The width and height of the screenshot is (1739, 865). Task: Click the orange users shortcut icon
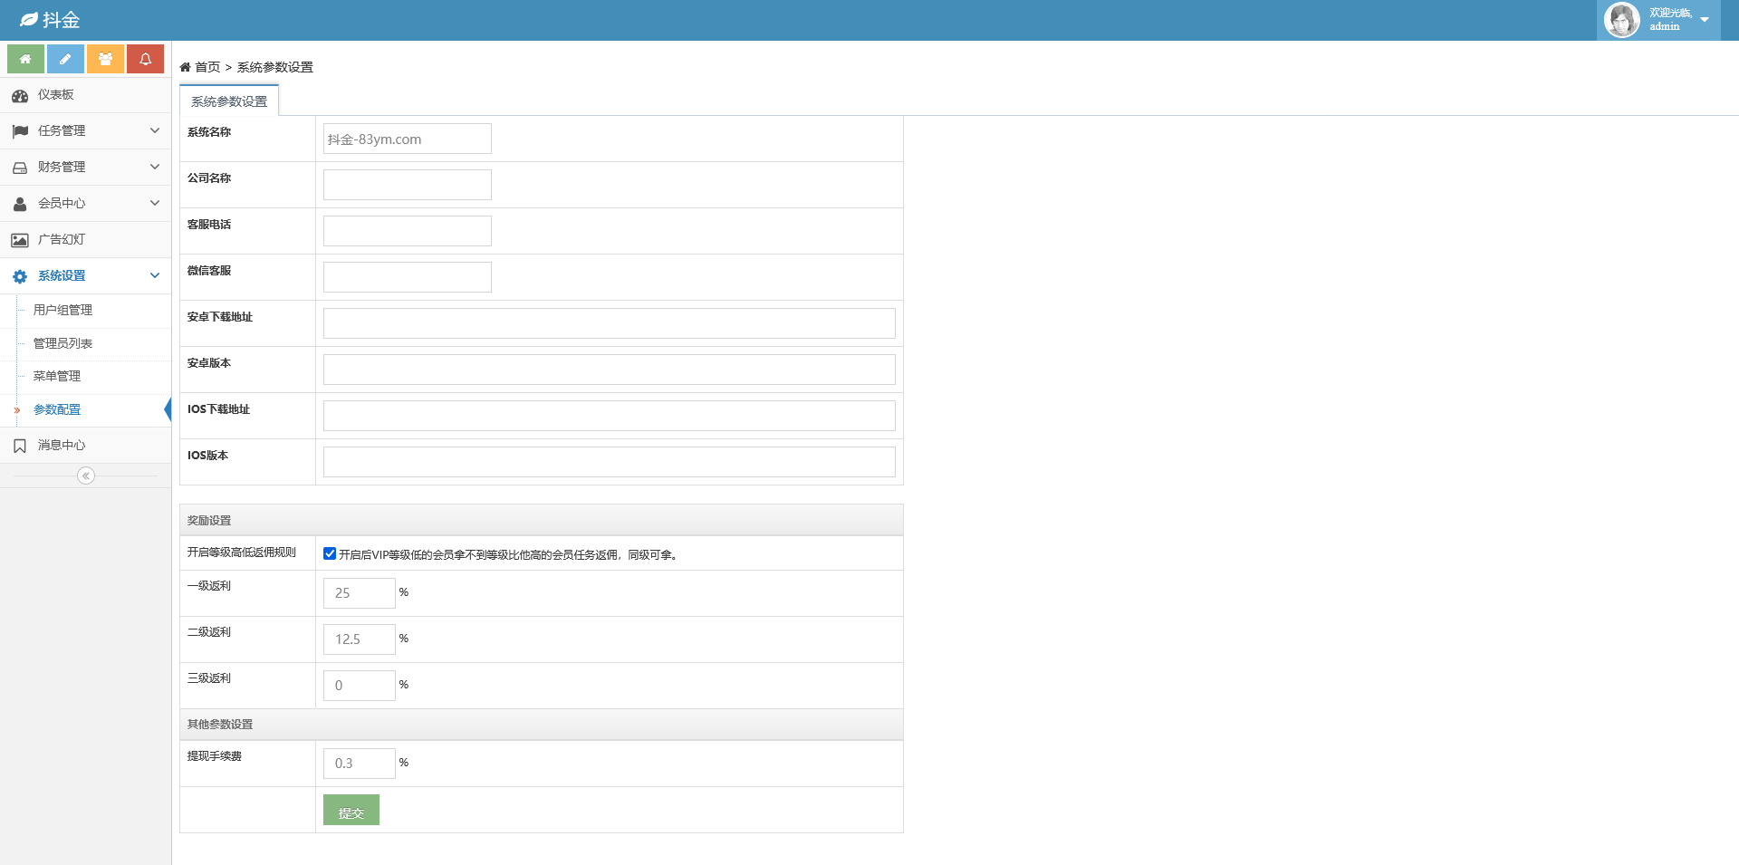(x=105, y=59)
